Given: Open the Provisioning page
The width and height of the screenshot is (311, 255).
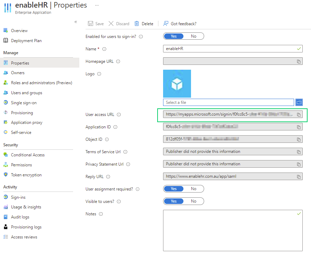Looking at the screenshot, I should 22,112.
